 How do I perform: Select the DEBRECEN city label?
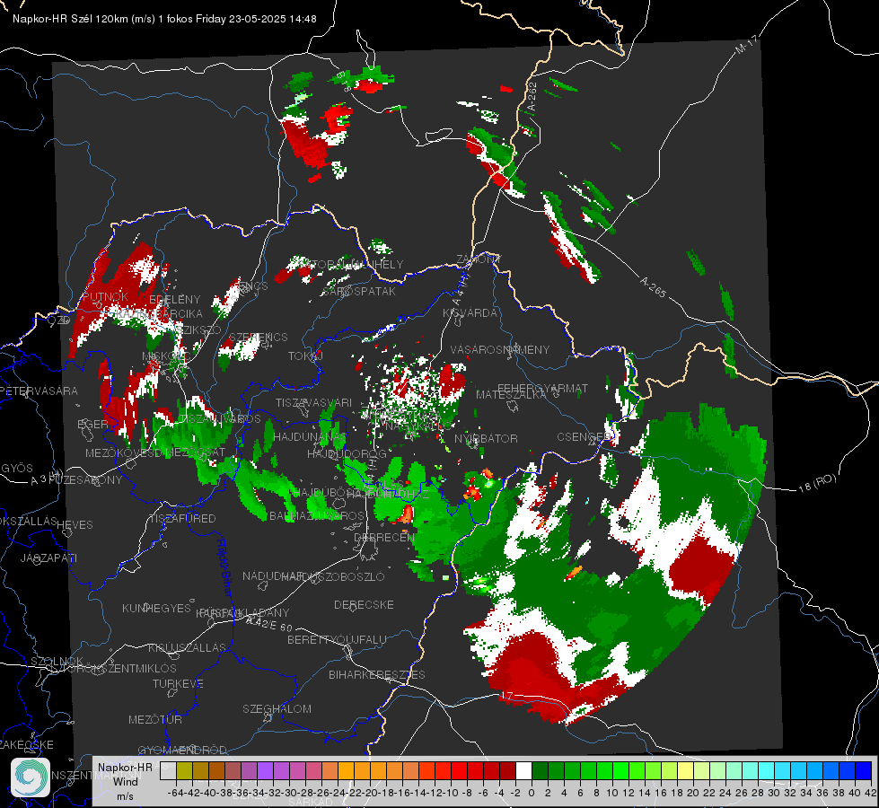[x=383, y=537]
